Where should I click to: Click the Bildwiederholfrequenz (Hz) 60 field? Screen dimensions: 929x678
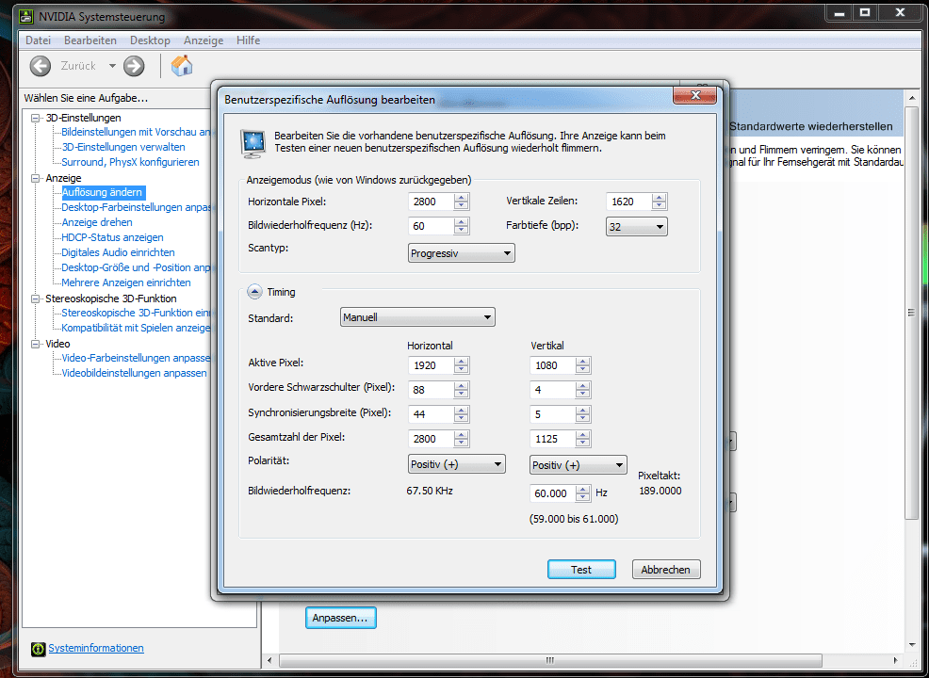point(432,226)
